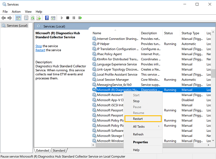Open the blue Help toolbar icon
Image resolution: width=216 pixels, height=159 pixels.
coord(47,18)
